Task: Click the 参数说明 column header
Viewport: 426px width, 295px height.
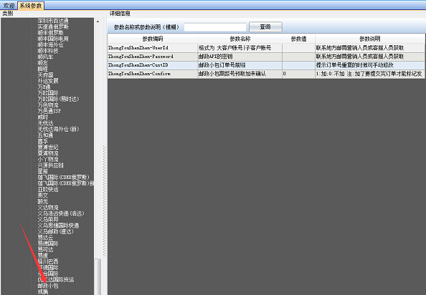Action: coord(370,39)
